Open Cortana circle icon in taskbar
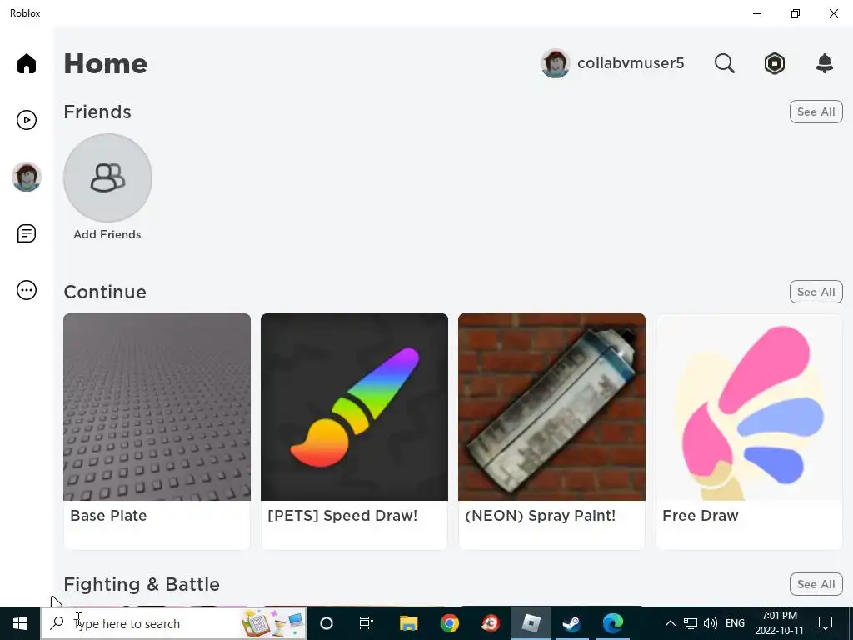 pyautogui.click(x=327, y=623)
